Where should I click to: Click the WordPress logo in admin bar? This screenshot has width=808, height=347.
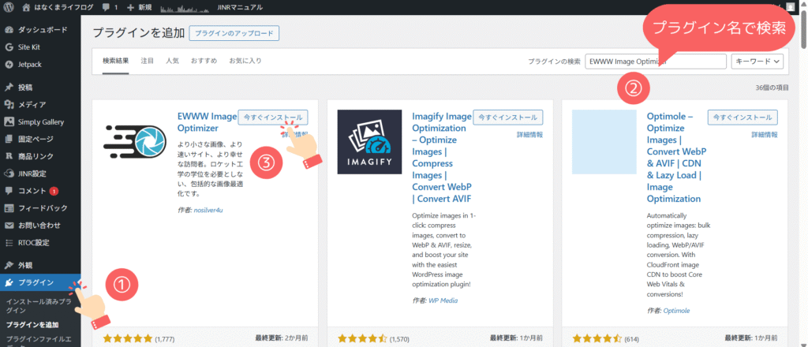click(8, 7)
